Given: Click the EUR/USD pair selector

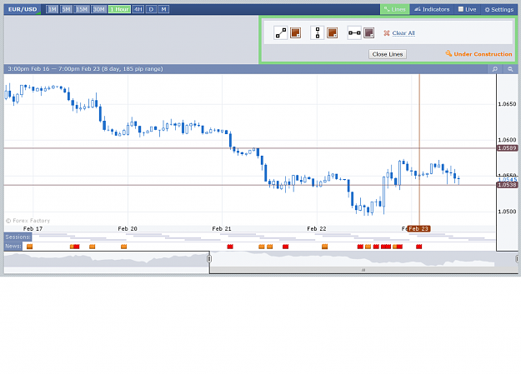Looking at the screenshot, I should tap(23, 9).
